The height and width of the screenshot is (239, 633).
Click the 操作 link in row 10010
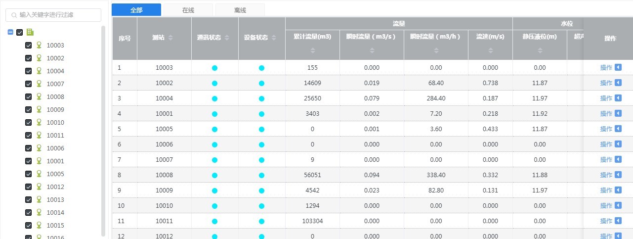tap(606, 205)
